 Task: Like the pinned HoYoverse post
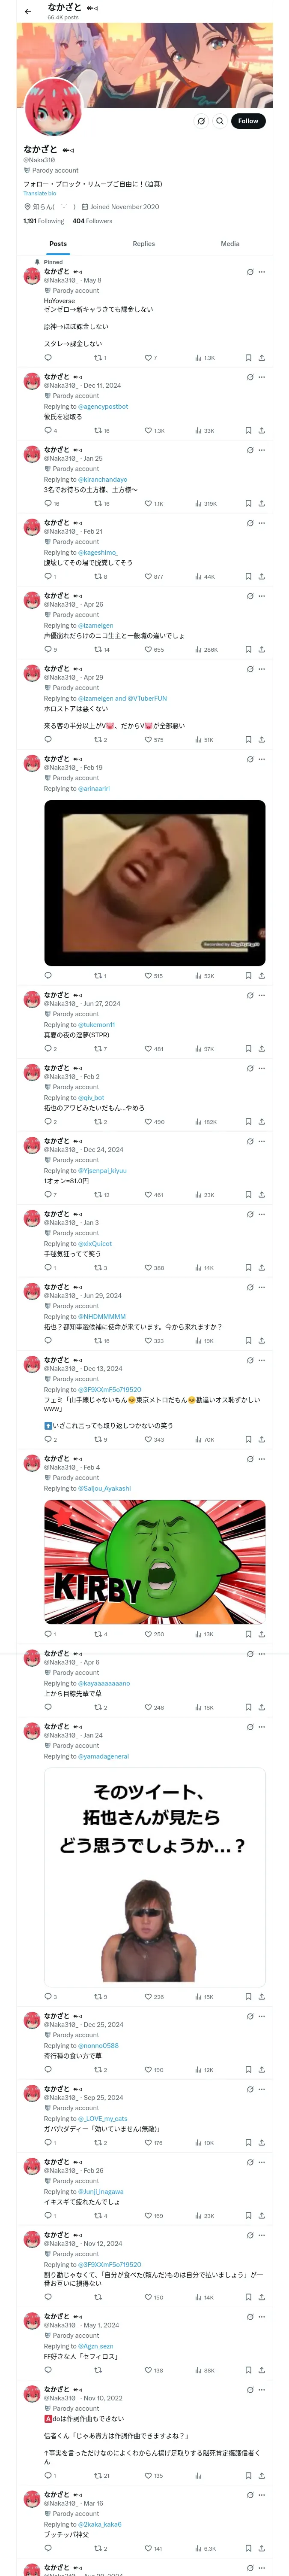[x=149, y=357]
